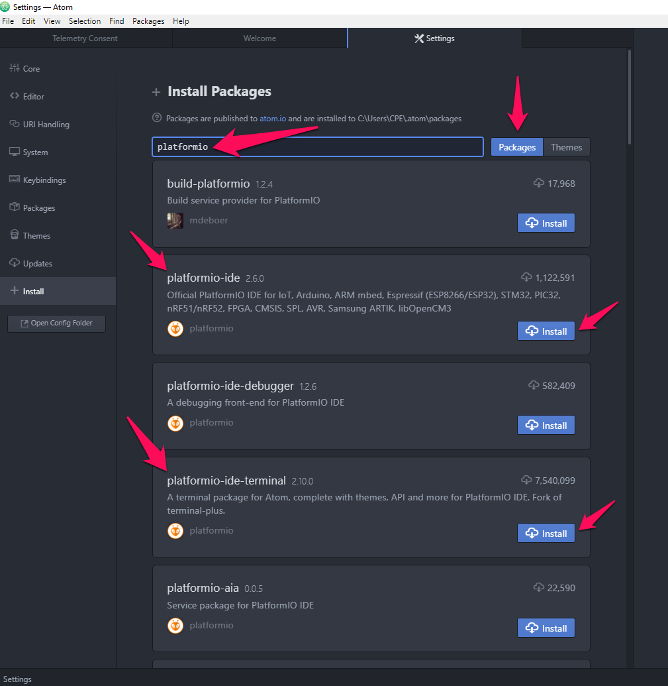This screenshot has width=668, height=686.
Task: Click version number 2.10.0
Action: point(303,481)
